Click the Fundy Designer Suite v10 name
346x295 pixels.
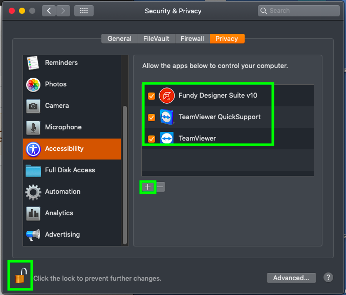(218, 95)
